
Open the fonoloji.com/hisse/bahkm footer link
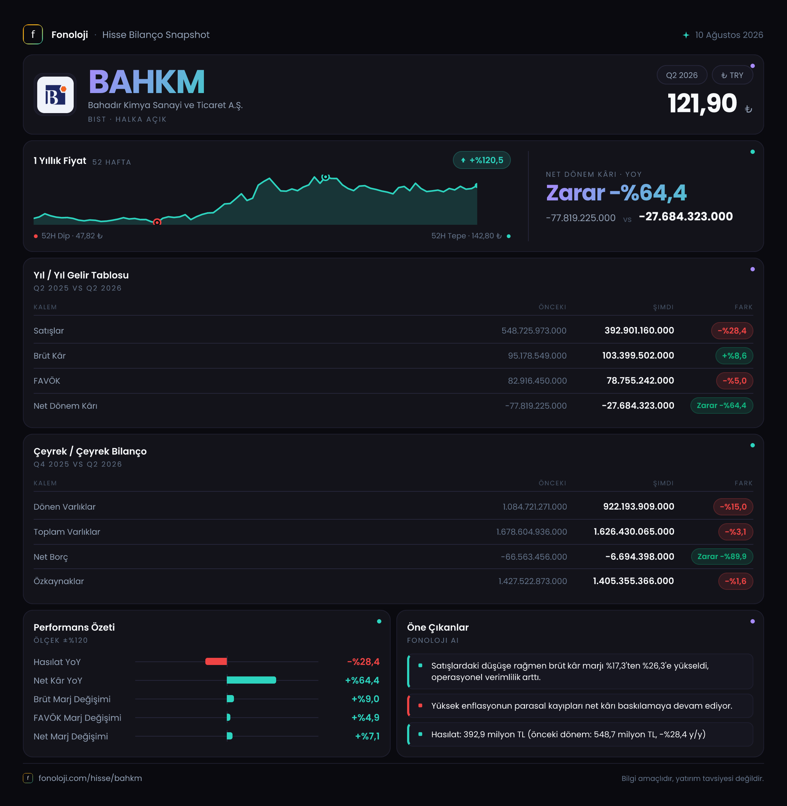tap(90, 778)
